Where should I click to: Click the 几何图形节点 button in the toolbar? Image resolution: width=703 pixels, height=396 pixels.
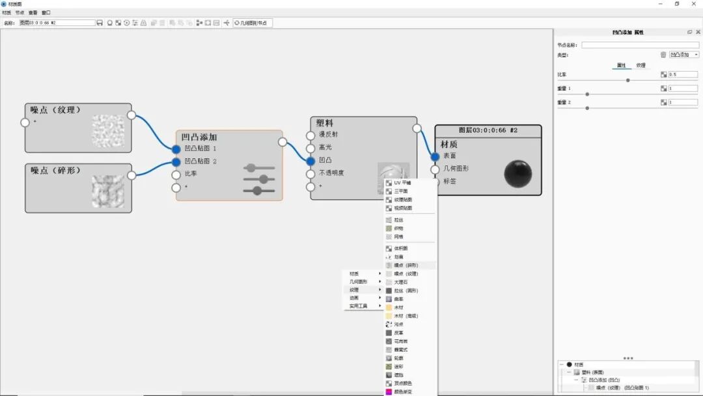254,21
